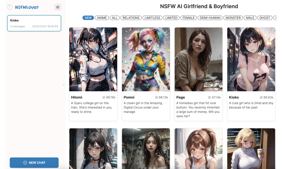Open the Kioko conversation in the sidebar
This screenshot has height=169, width=282.
click(34, 23)
